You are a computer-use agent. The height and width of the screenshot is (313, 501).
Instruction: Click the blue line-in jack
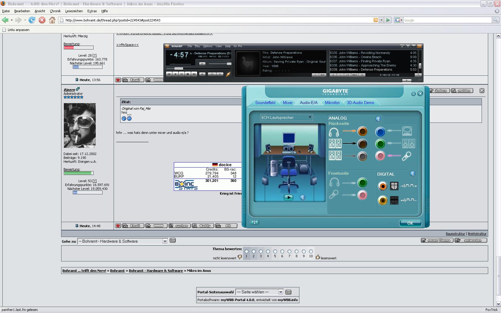tap(380, 131)
